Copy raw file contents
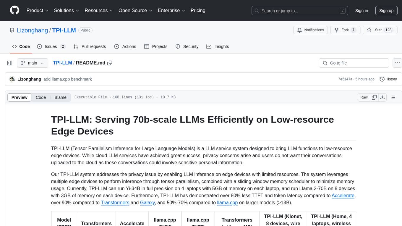This screenshot has width=402, height=226. point(374,97)
